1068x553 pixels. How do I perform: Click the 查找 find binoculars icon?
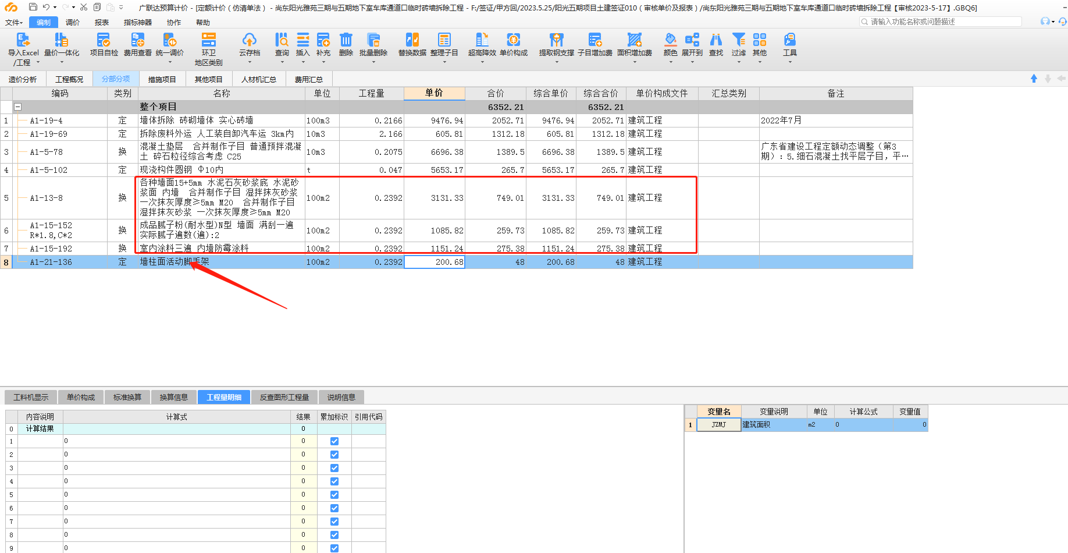click(x=716, y=40)
